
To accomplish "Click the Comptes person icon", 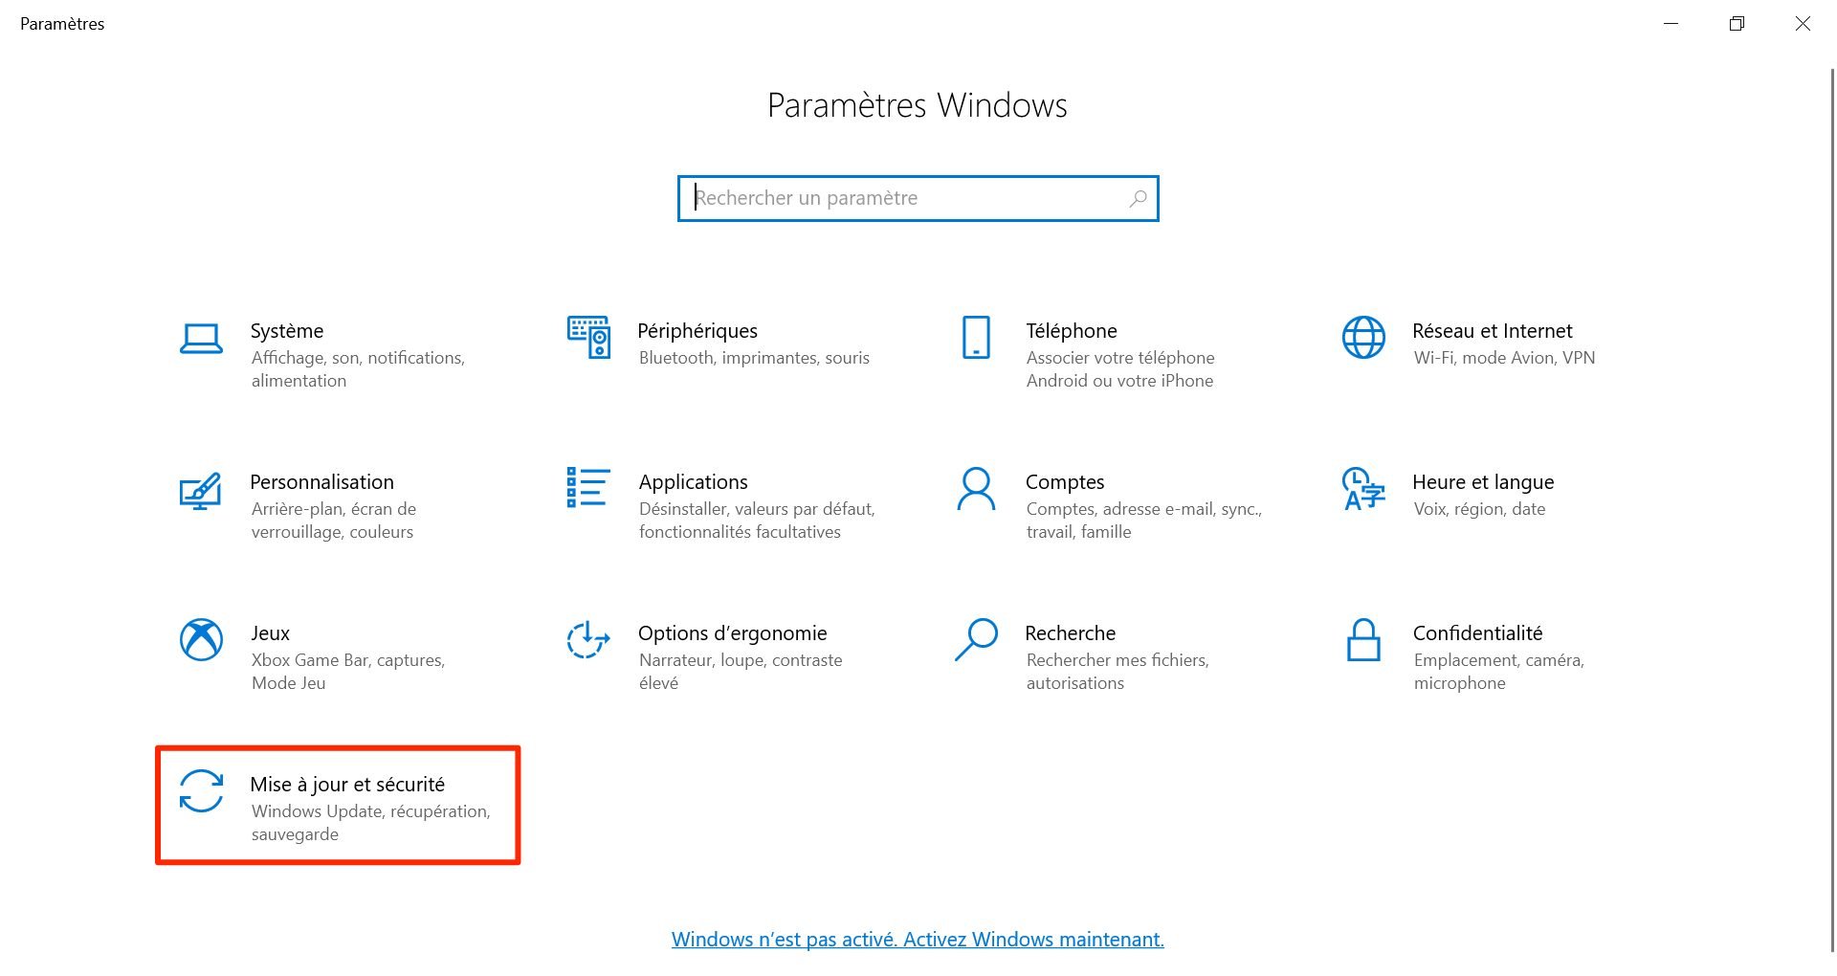I will [x=976, y=489].
